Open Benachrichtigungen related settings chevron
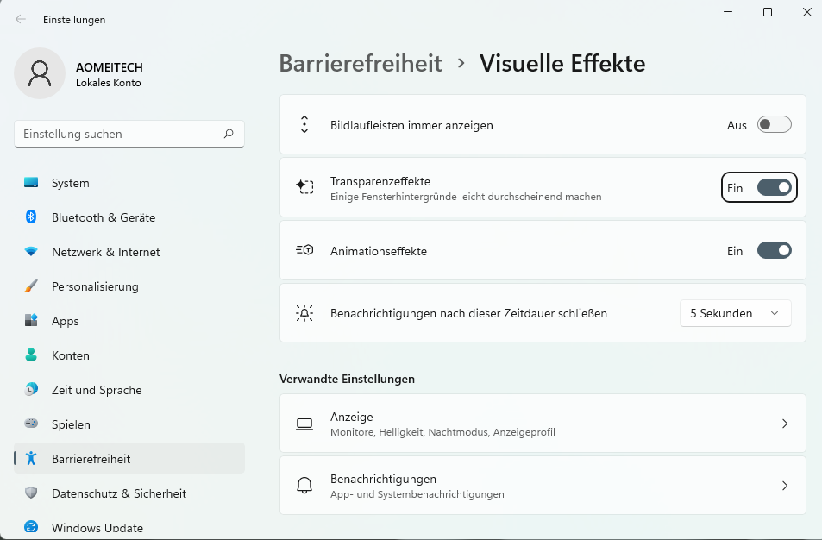Image resolution: width=822 pixels, height=540 pixels. point(784,486)
